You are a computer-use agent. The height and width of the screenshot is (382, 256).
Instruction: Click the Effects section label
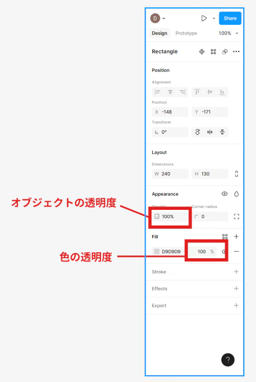click(159, 289)
